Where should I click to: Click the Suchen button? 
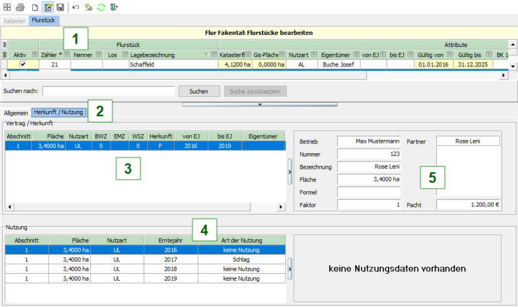pos(199,91)
